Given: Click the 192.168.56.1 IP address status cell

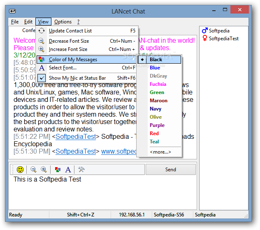Looking at the screenshot, I should point(132,215).
